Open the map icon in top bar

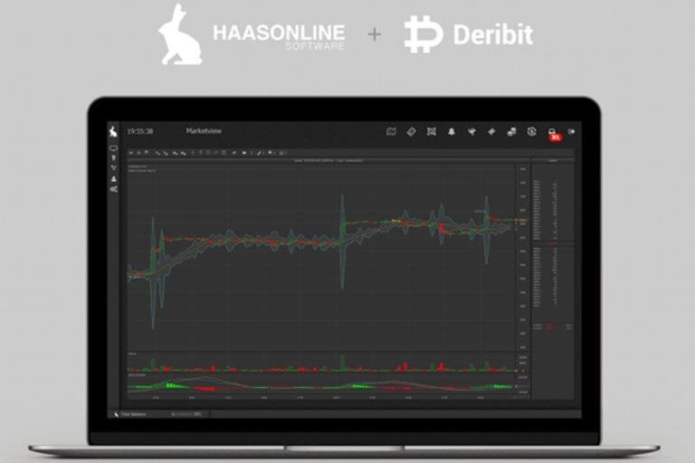(391, 132)
